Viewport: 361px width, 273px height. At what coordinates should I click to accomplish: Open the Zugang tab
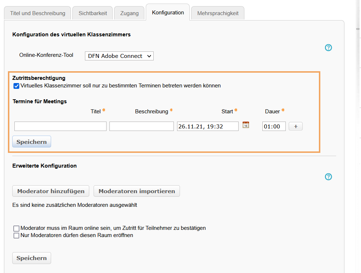click(x=129, y=13)
